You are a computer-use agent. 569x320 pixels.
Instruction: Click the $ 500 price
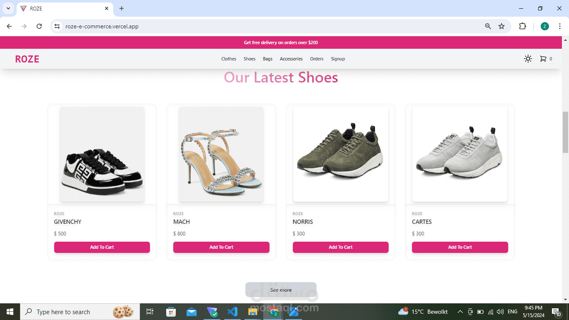pyautogui.click(x=60, y=234)
